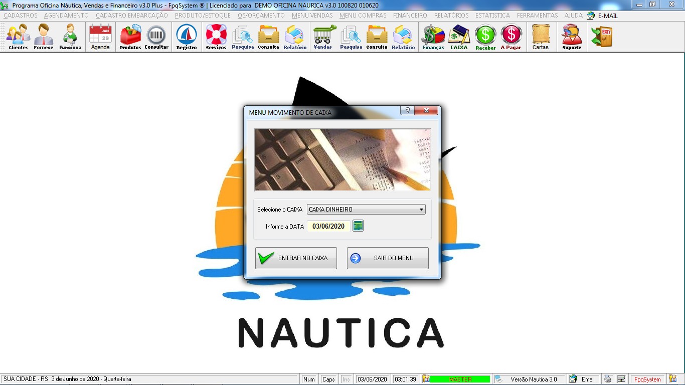Click the dialog's question mark help button

(407, 111)
